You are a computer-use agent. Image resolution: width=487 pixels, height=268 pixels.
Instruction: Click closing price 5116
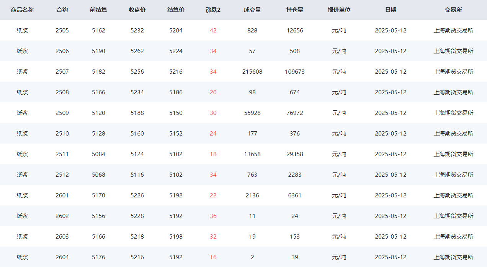[137, 175]
